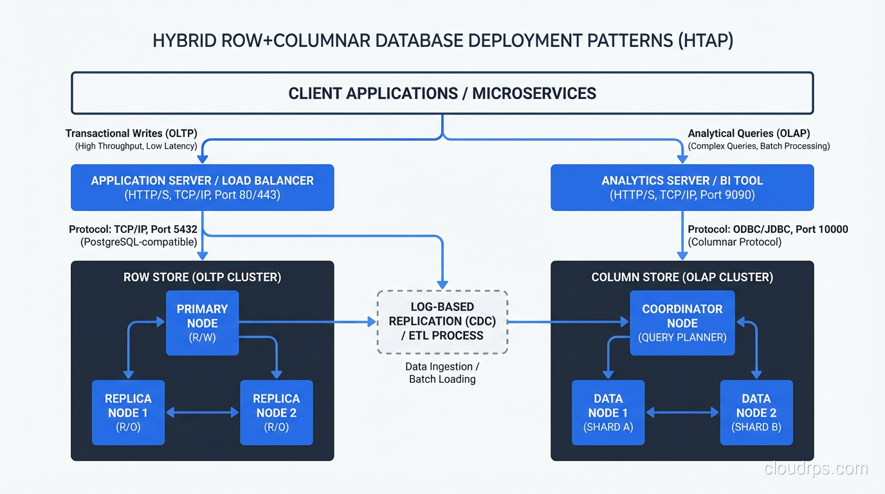This screenshot has width=885, height=494.
Task: Click DATA NODE 1 (SHARD A)
Action: click(608, 412)
